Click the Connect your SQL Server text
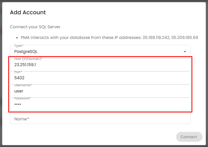Image resolution: width=208 pixels, height=147 pixels. (x=35, y=27)
